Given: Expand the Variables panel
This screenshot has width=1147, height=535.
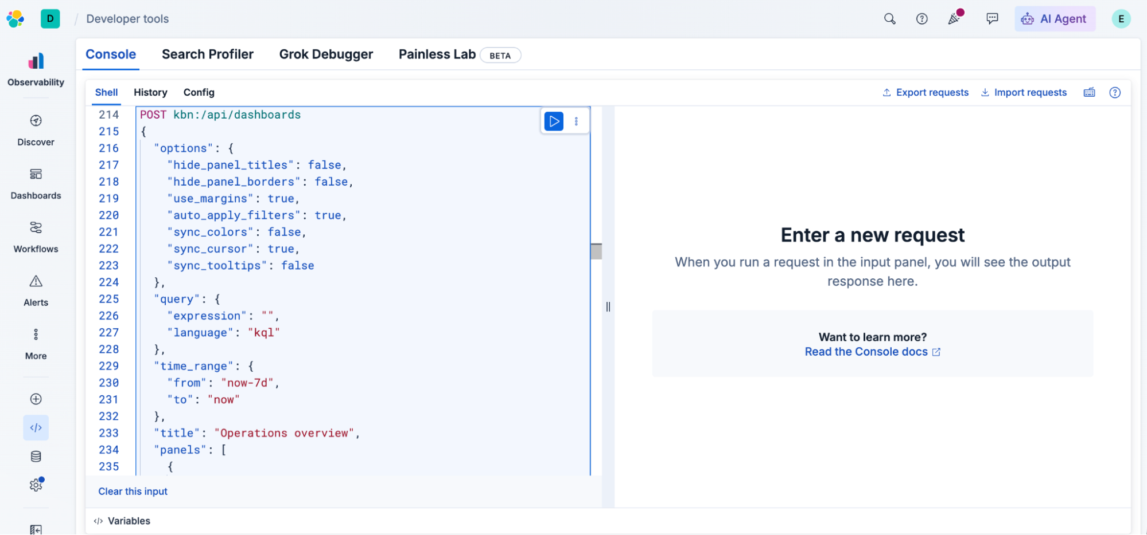Looking at the screenshot, I should 122,521.
